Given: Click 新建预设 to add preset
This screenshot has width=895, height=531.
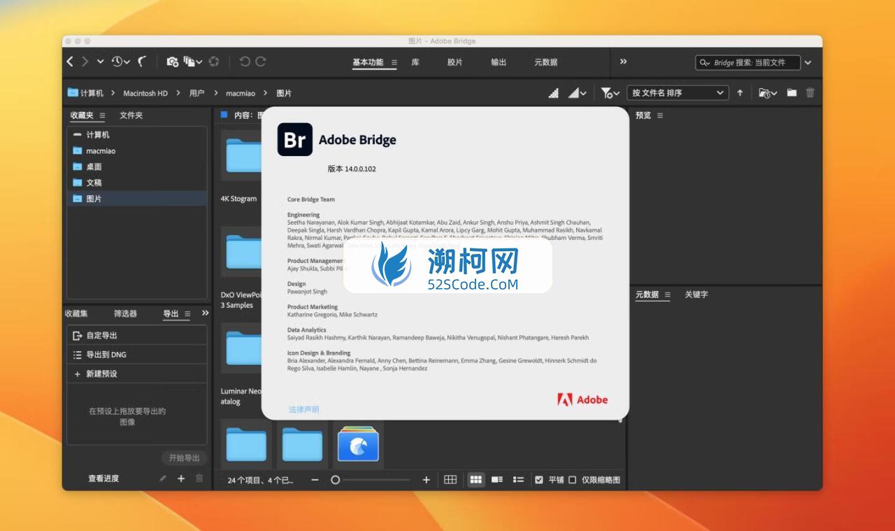Looking at the screenshot, I should [137, 374].
